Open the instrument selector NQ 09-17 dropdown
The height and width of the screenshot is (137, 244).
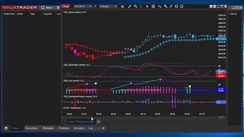83,6
